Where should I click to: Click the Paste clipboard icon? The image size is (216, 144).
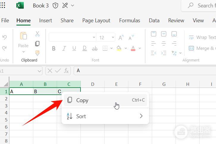[x=23, y=36]
